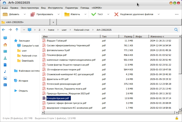This screenshot has height=122, width=182.
Task: Open Downloads bookmark in the tree
Action: tap(28, 61)
